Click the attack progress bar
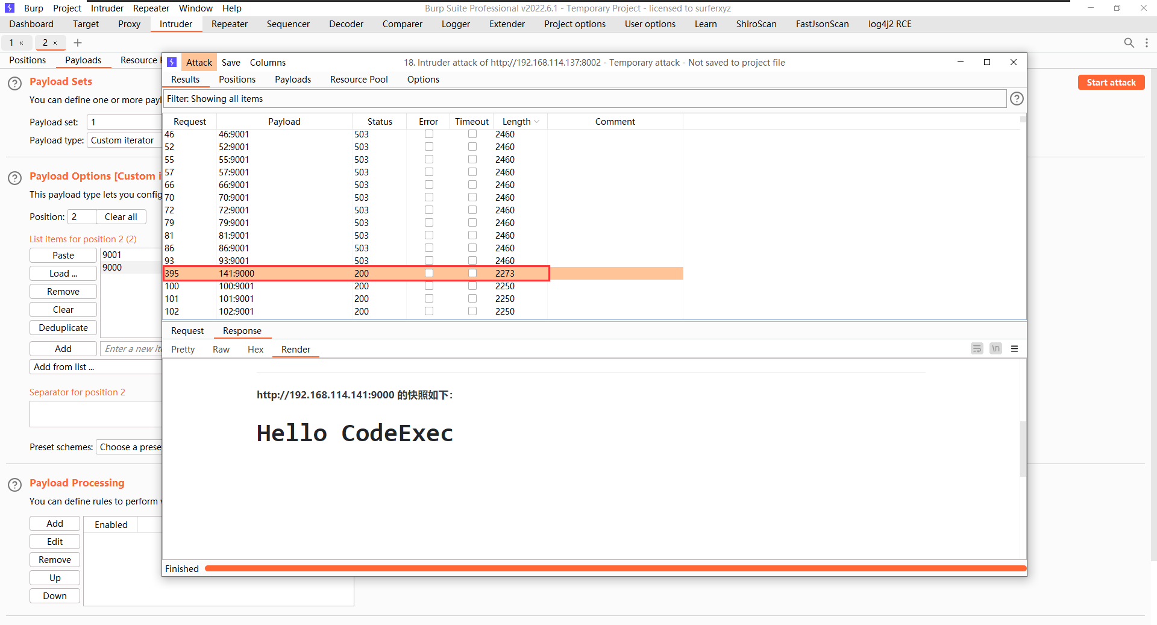 point(615,568)
